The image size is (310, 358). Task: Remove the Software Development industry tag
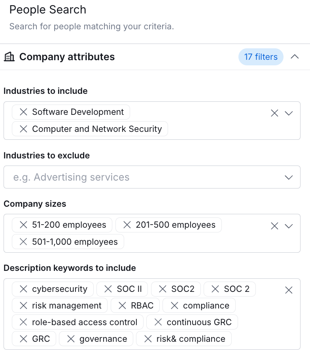pos(23,112)
